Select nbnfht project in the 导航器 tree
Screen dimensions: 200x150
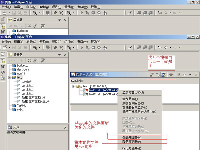tap(21, 73)
